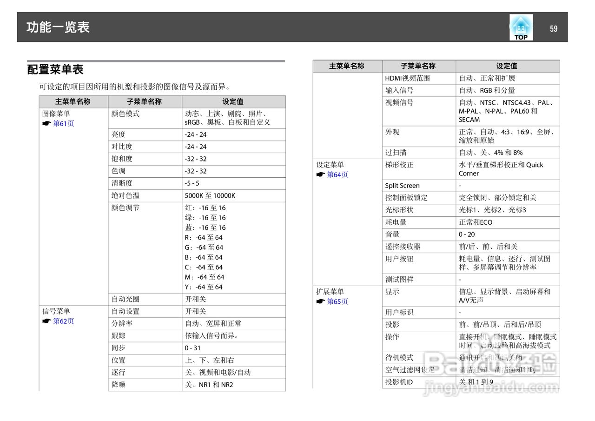Click the 功能一览表 header title
Screen dimensions: 595x421
click(x=58, y=27)
